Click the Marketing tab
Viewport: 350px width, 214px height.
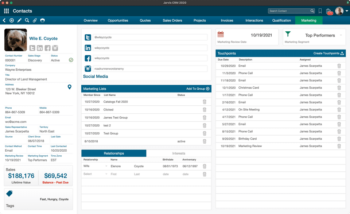[x=309, y=20]
